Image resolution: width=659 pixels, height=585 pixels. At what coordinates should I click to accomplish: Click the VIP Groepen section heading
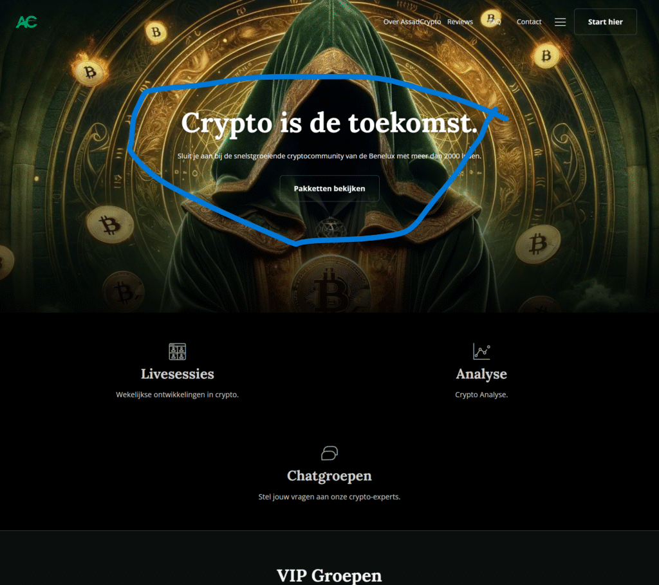click(x=329, y=575)
